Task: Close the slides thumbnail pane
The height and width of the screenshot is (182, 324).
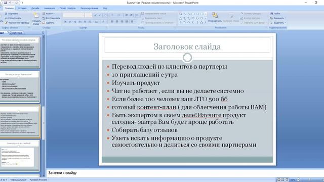Action: 43,32
